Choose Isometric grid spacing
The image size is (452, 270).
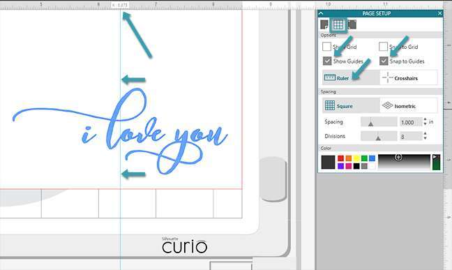coord(409,105)
